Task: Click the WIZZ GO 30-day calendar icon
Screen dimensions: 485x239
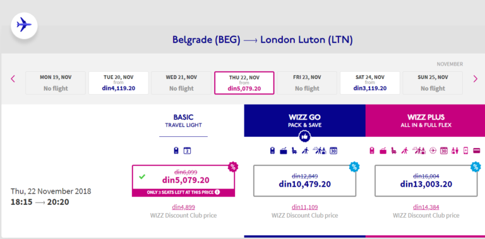Action: click(x=333, y=151)
